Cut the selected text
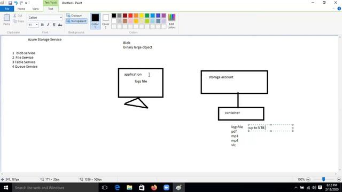Viewport: 342px width, 192px height. pos(18,15)
